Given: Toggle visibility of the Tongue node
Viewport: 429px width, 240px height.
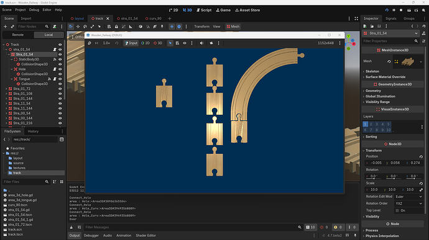Looking at the screenshot, I should coord(60,79).
